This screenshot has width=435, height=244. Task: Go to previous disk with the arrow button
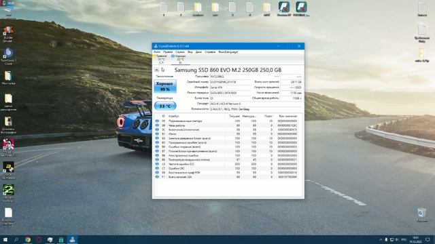click(156, 70)
